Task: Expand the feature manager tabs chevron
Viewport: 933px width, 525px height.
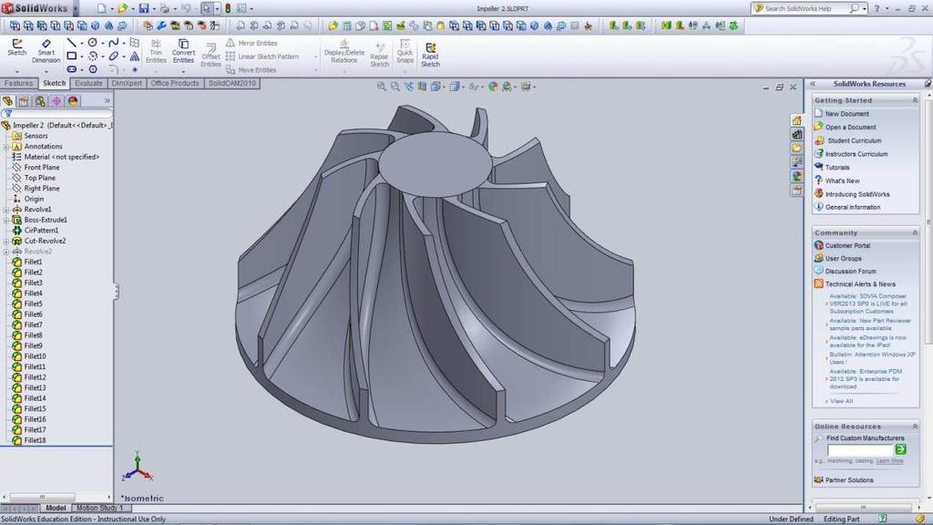Action: click(x=108, y=100)
